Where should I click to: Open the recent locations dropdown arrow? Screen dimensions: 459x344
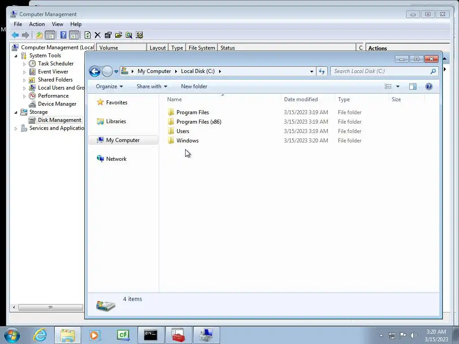point(116,72)
